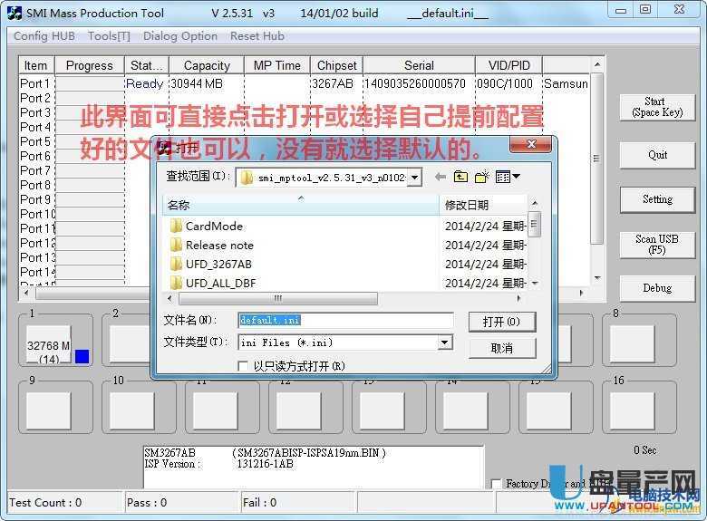Click the Start (Space Key) button

[656, 107]
